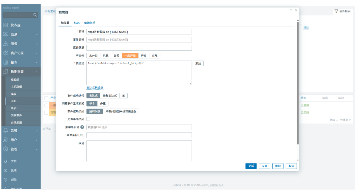Switch to the 标记 tab
This screenshot has width=355, height=193.
77,23
